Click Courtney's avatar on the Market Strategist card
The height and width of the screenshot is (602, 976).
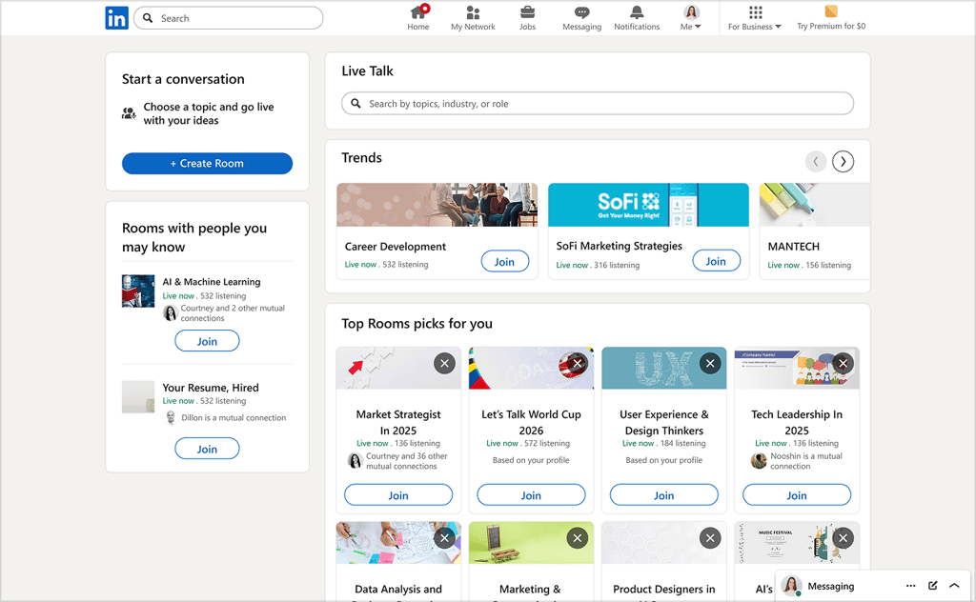click(x=355, y=461)
